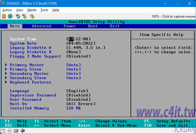Click the [Auto] value of Secondary Slave
Viewport: 196px width, 134px height.
[x=74, y=78]
